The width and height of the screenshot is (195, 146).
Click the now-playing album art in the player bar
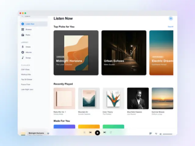coord(23,134)
